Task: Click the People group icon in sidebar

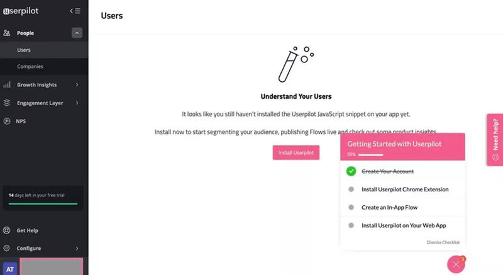Action: pos(7,33)
